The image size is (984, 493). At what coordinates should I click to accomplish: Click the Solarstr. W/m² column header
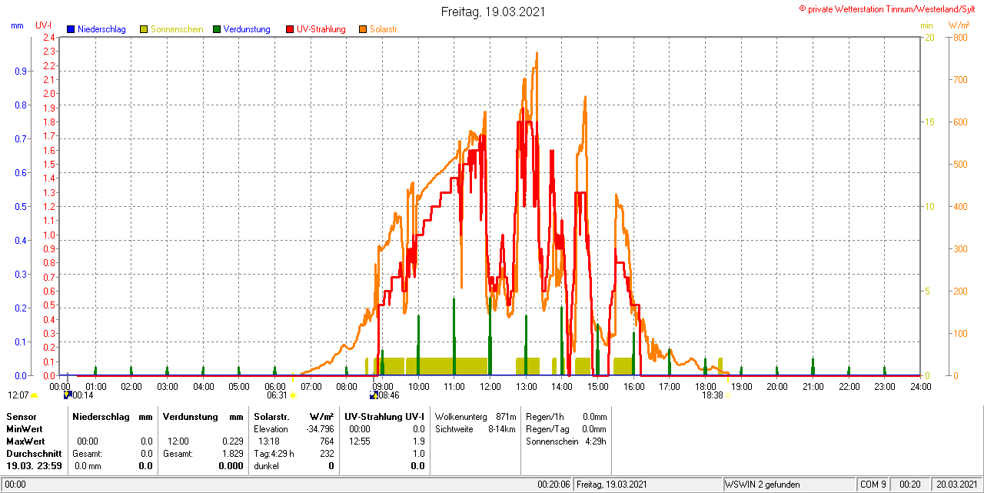point(294,416)
